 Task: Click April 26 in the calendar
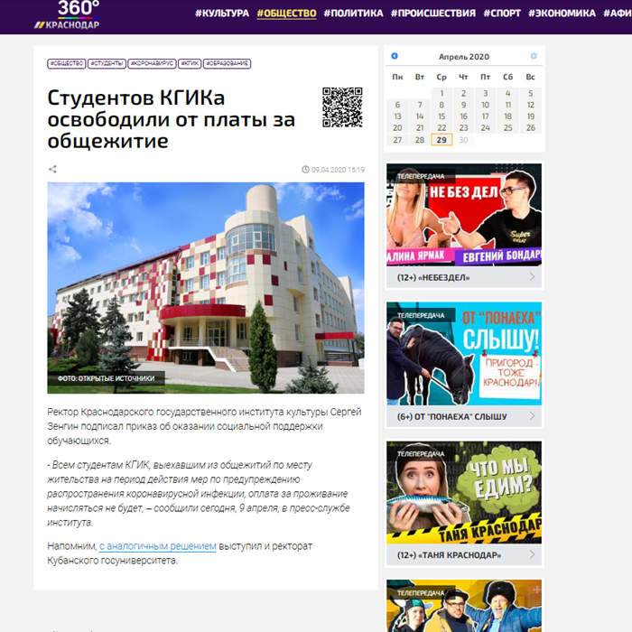[x=531, y=128]
